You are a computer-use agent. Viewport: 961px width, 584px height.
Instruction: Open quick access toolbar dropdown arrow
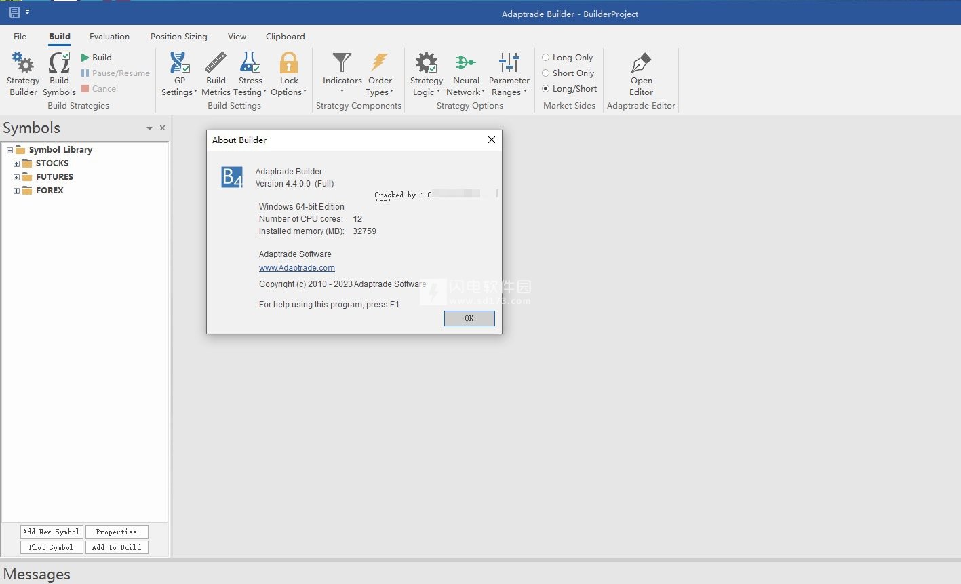(x=27, y=12)
